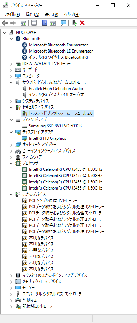Click the computer icon of NUC6CAYH root

[x=11, y=33]
